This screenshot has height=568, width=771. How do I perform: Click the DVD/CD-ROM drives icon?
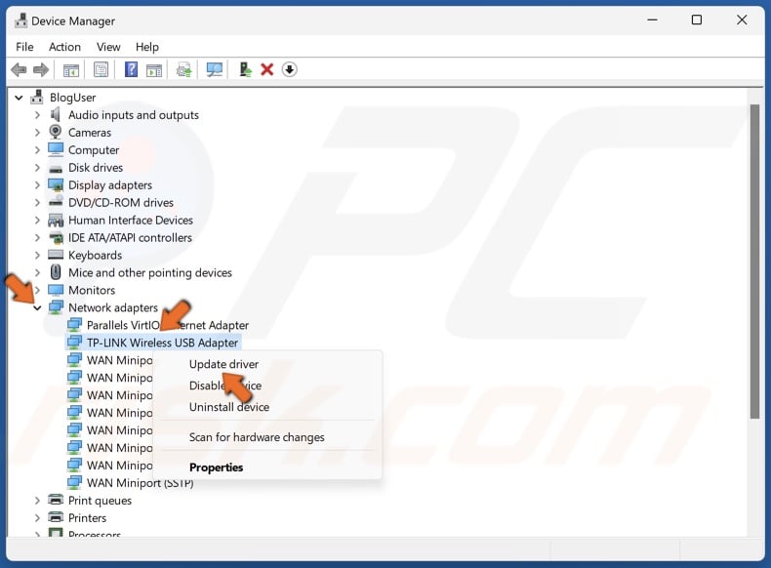click(x=56, y=202)
